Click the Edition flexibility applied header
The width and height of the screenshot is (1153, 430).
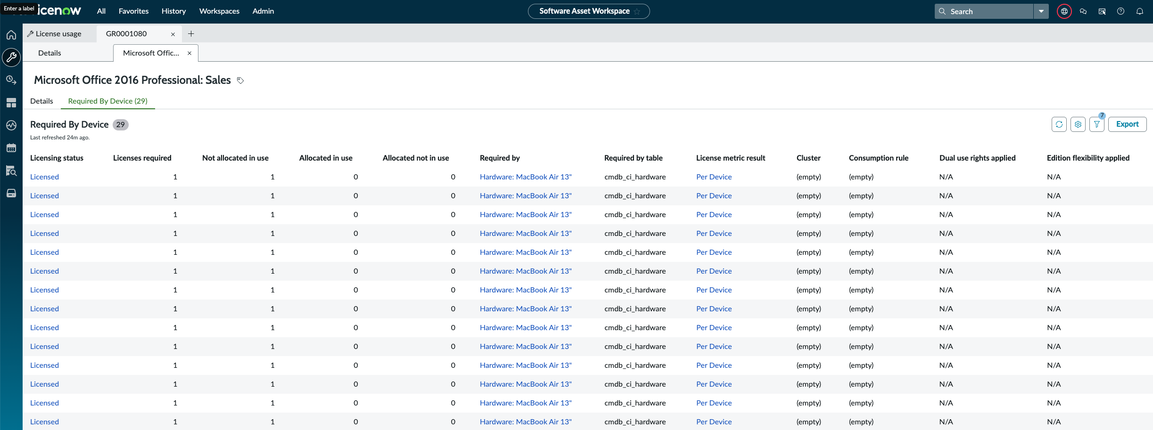click(x=1088, y=158)
